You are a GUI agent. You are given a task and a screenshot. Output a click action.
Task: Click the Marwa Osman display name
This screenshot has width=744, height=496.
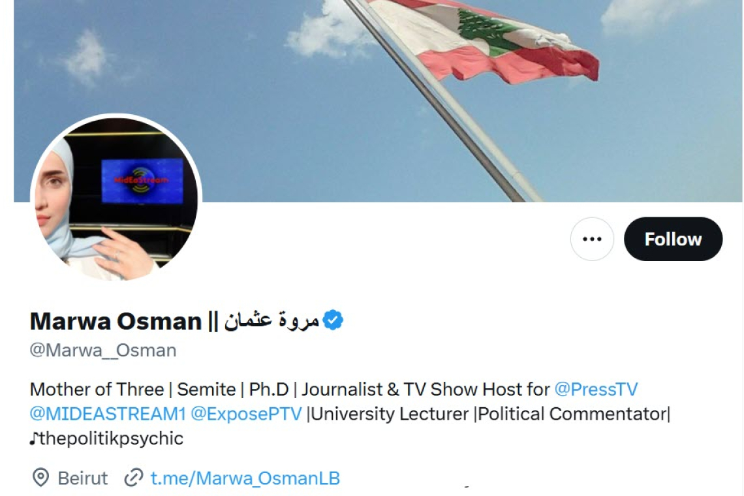pos(116,321)
